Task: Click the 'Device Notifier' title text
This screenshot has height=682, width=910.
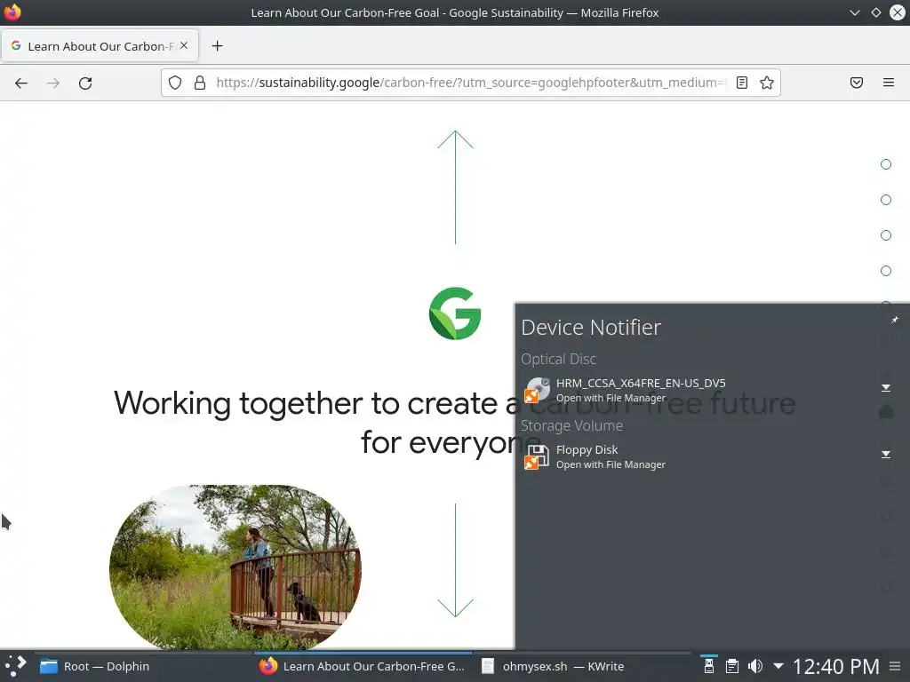Action: pos(591,328)
